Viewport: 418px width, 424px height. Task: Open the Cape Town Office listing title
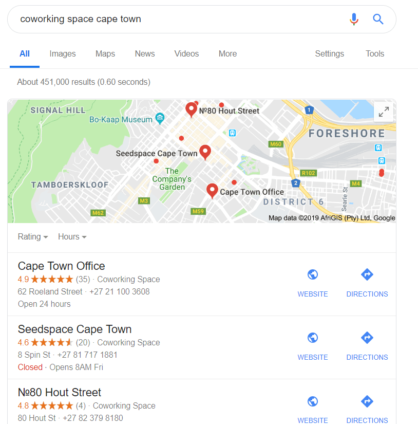pyautogui.click(x=62, y=266)
